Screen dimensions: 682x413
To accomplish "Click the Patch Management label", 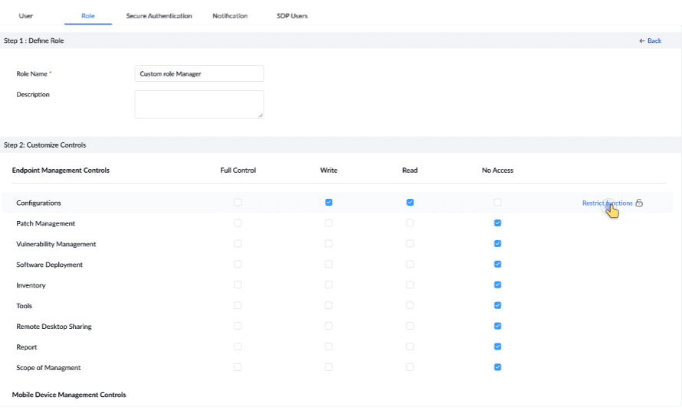I will tap(46, 223).
